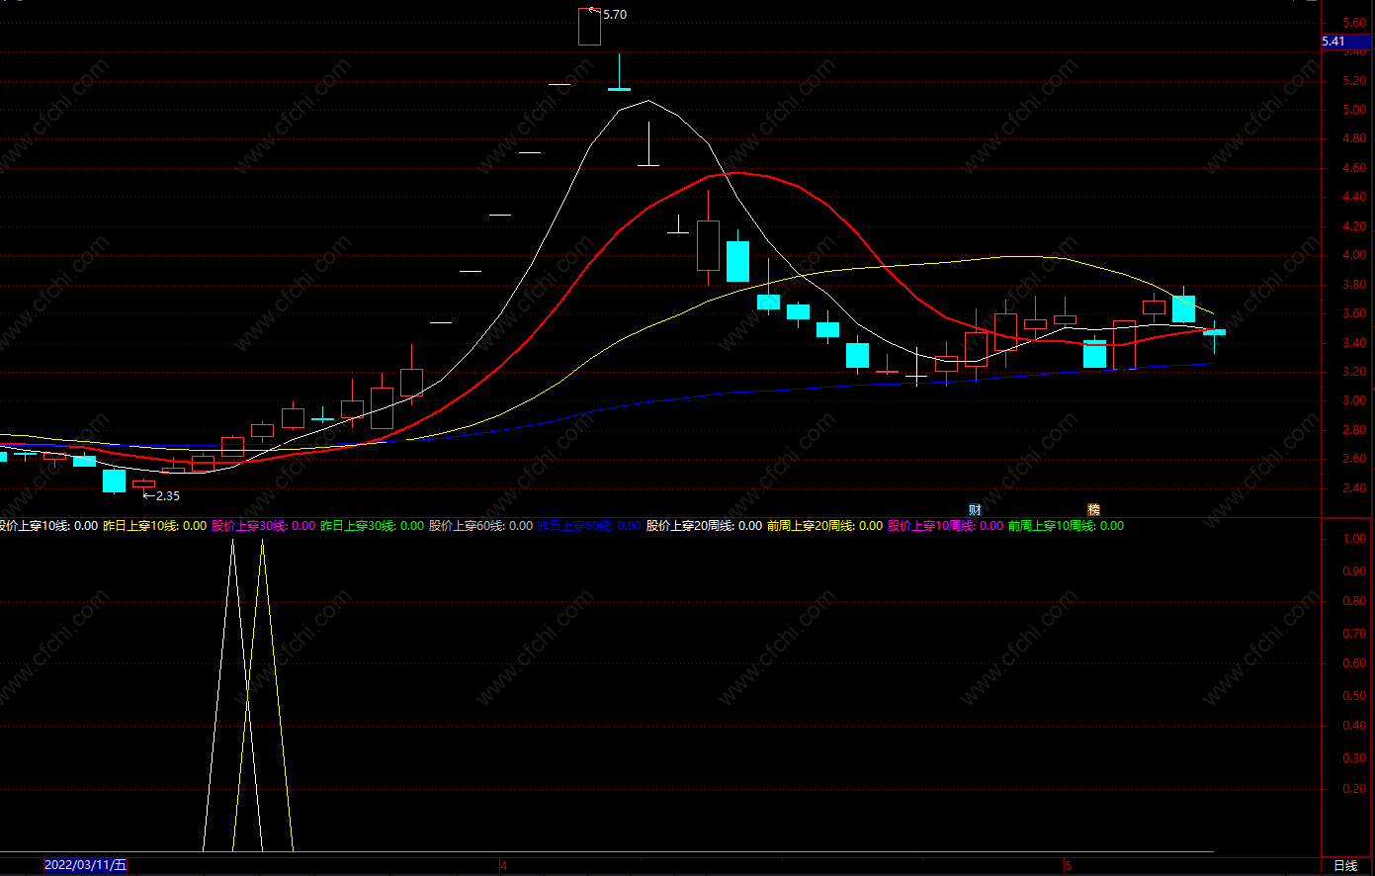Click the 5.70 high price annotation

pos(613,15)
